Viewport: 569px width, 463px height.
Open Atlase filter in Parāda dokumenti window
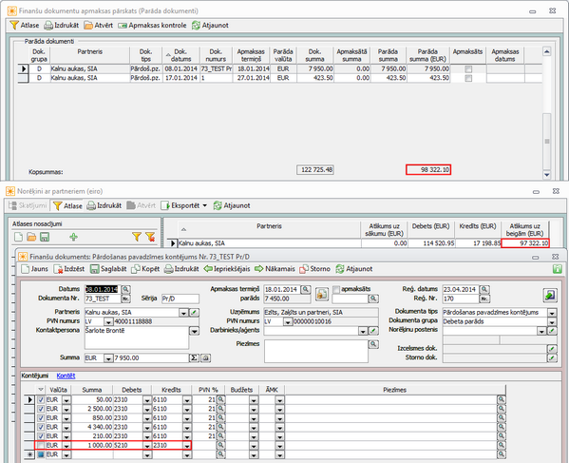(x=25, y=26)
